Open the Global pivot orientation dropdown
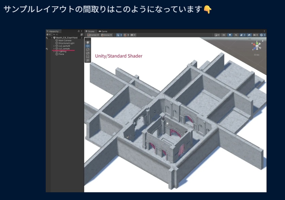285x200 pixels. click(x=106, y=35)
